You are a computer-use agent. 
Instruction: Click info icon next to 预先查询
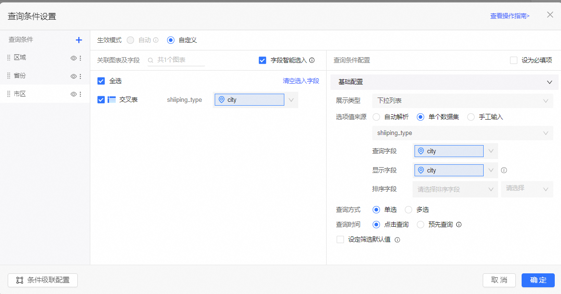pos(459,224)
